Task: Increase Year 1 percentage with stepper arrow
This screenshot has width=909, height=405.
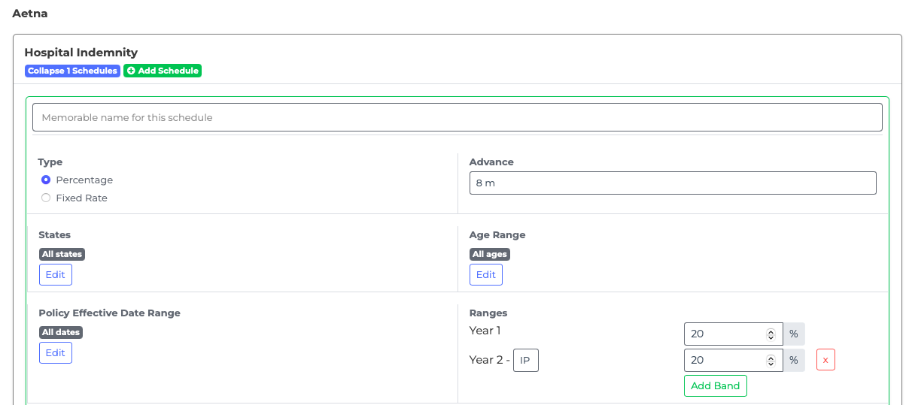Action: (771, 331)
